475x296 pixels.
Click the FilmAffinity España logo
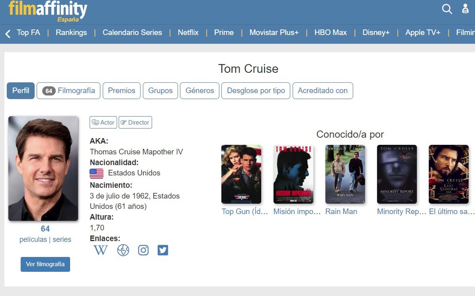click(x=47, y=11)
